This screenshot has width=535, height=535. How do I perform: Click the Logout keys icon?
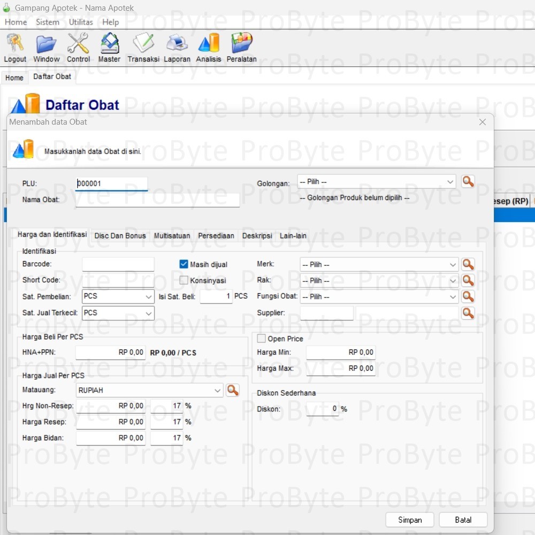click(15, 43)
